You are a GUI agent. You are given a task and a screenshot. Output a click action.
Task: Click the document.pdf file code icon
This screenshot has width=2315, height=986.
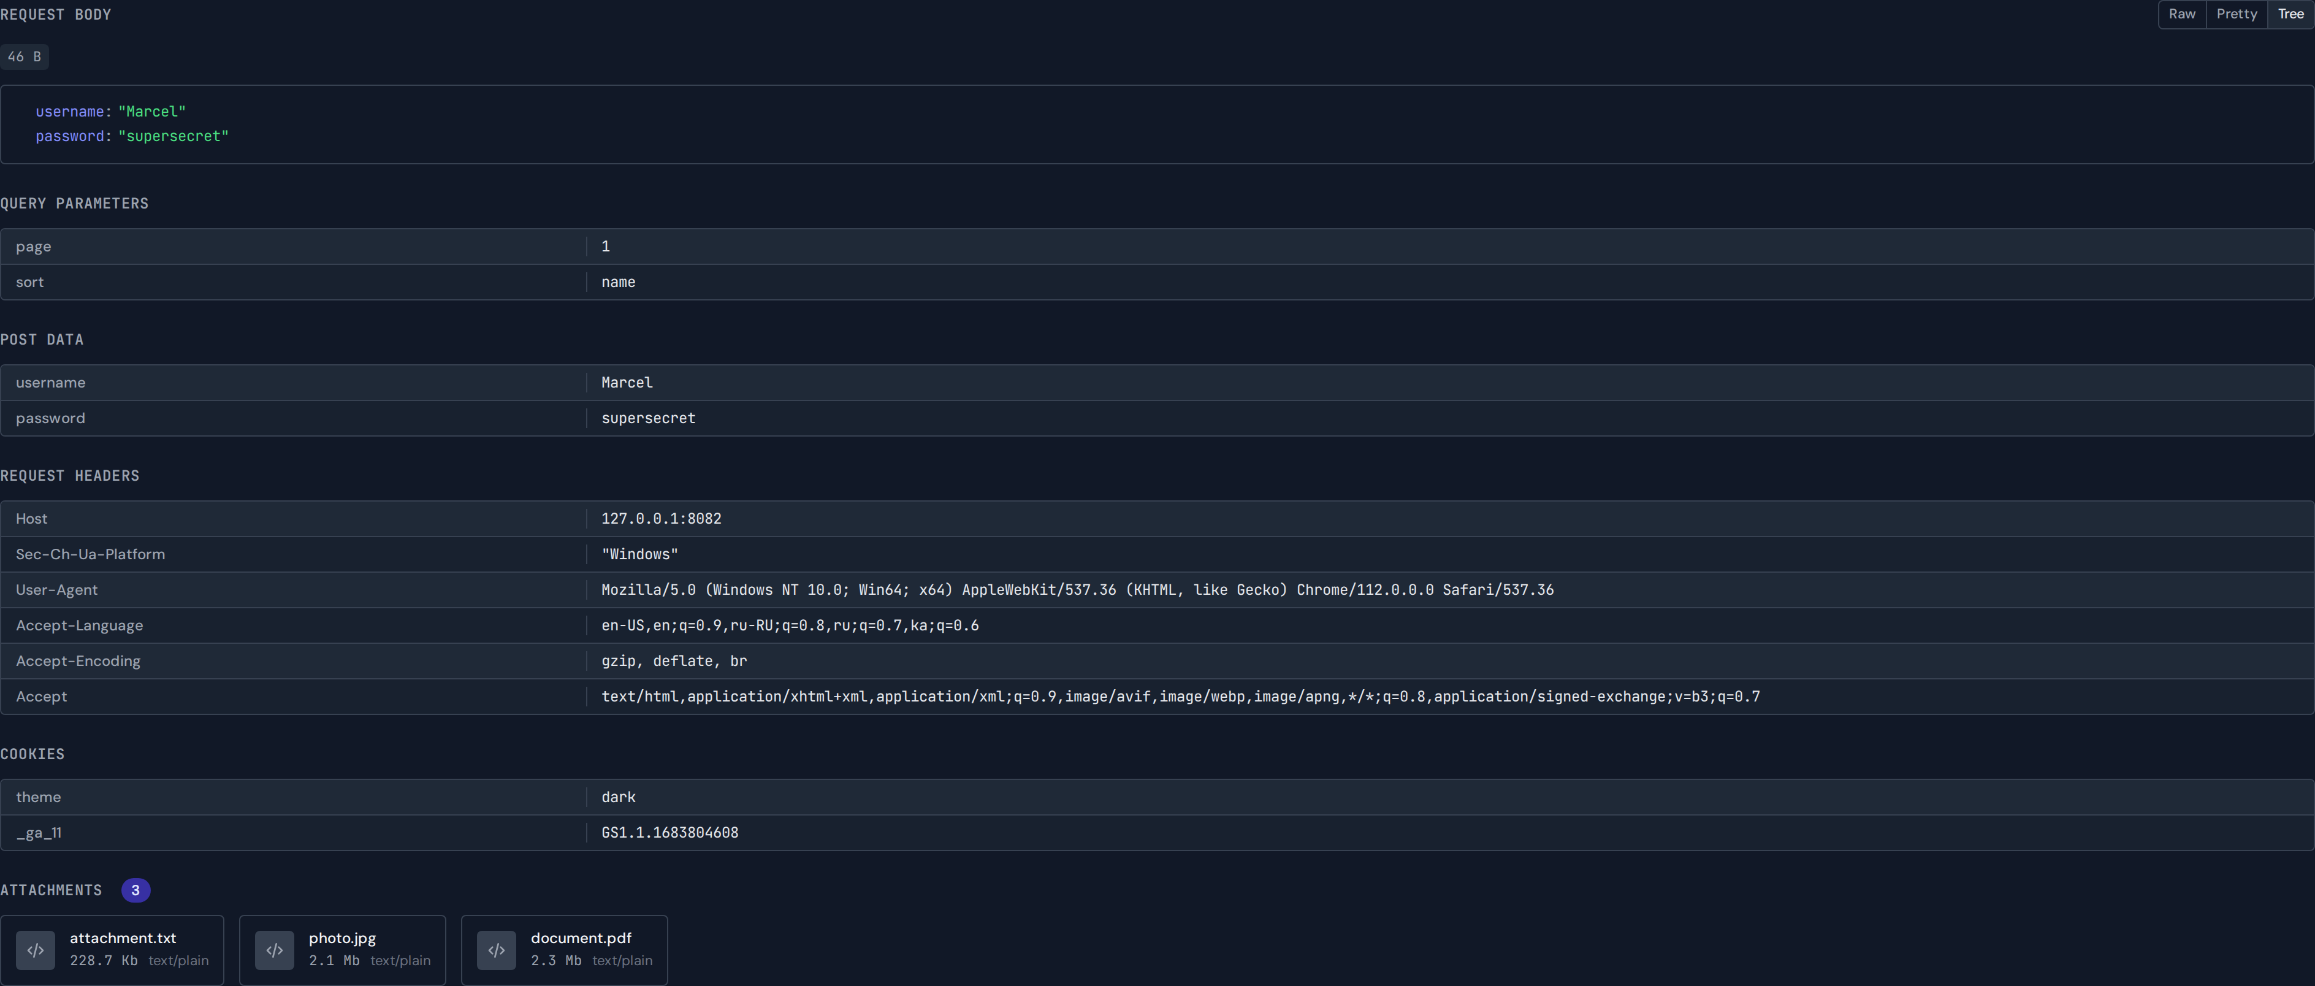coord(496,950)
